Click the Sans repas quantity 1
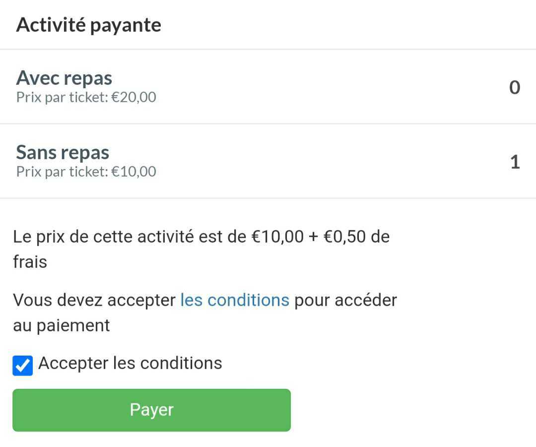Image resolution: width=536 pixels, height=447 pixels. 515,162
